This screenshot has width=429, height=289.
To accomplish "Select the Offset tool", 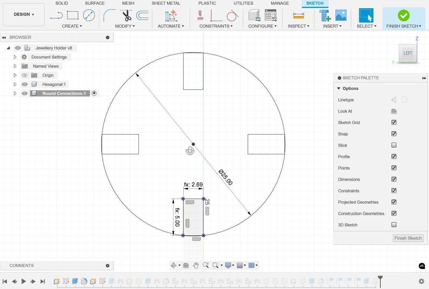I will click(x=142, y=15).
